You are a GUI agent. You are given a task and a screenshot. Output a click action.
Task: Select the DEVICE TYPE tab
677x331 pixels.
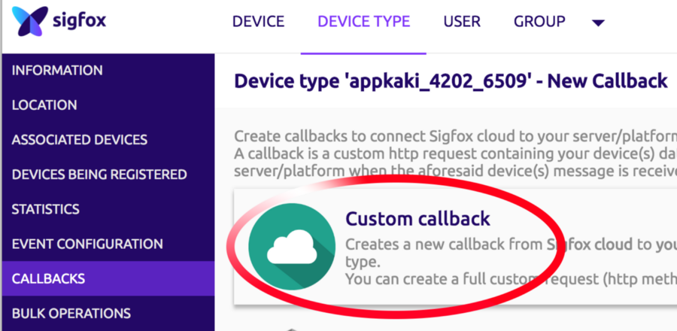(x=363, y=22)
